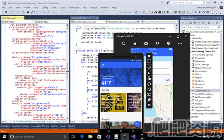Stop debugging with the red stop button
Image resolution: width=224 pixels, height=140 pixels.
click(200, 12)
